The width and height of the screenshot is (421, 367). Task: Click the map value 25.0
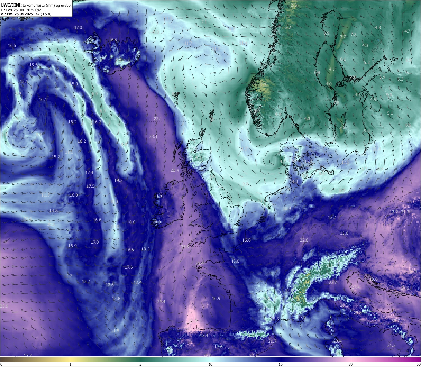207,355
